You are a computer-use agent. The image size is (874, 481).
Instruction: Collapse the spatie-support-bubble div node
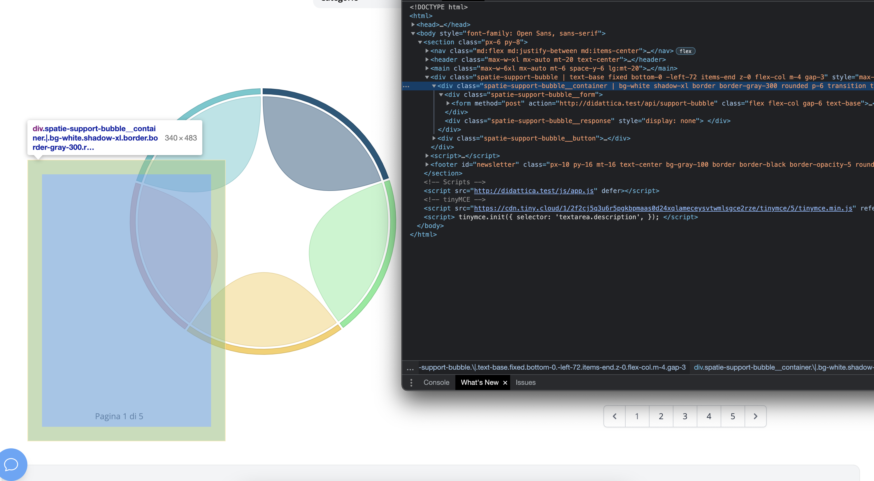(427, 77)
